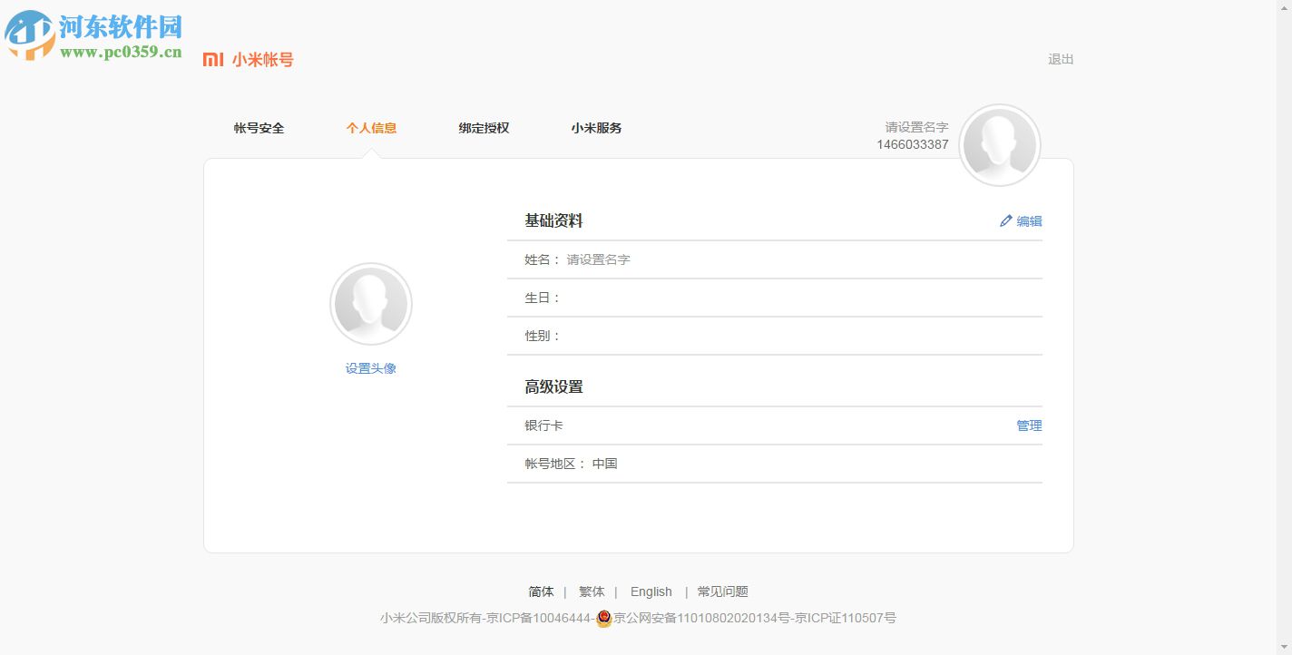Switch to the 帐号安全 tab

coord(259,128)
